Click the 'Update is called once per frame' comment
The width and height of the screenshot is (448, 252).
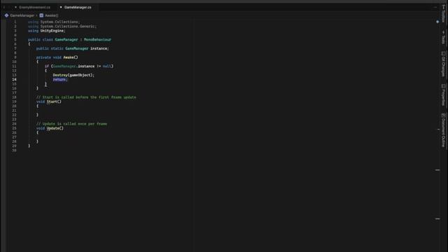coord(71,124)
